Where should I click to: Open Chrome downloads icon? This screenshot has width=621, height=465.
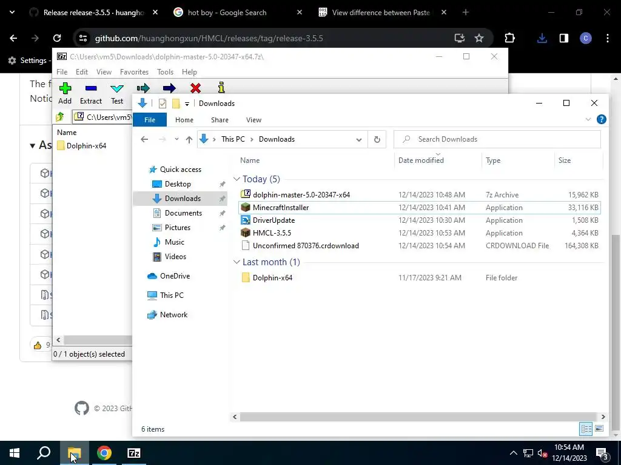(542, 38)
